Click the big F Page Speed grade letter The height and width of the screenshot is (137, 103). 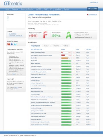[45, 35]
